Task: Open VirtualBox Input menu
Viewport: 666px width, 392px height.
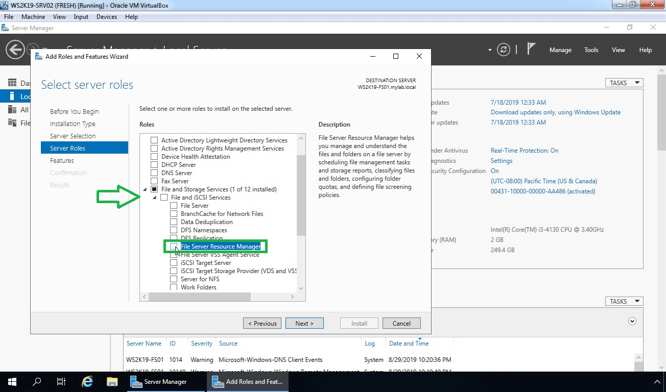Action: coord(81,17)
